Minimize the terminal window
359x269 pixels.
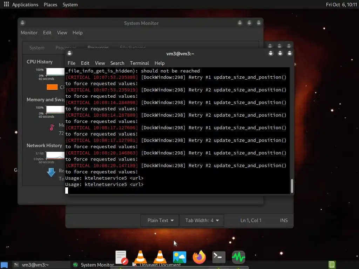271,53
